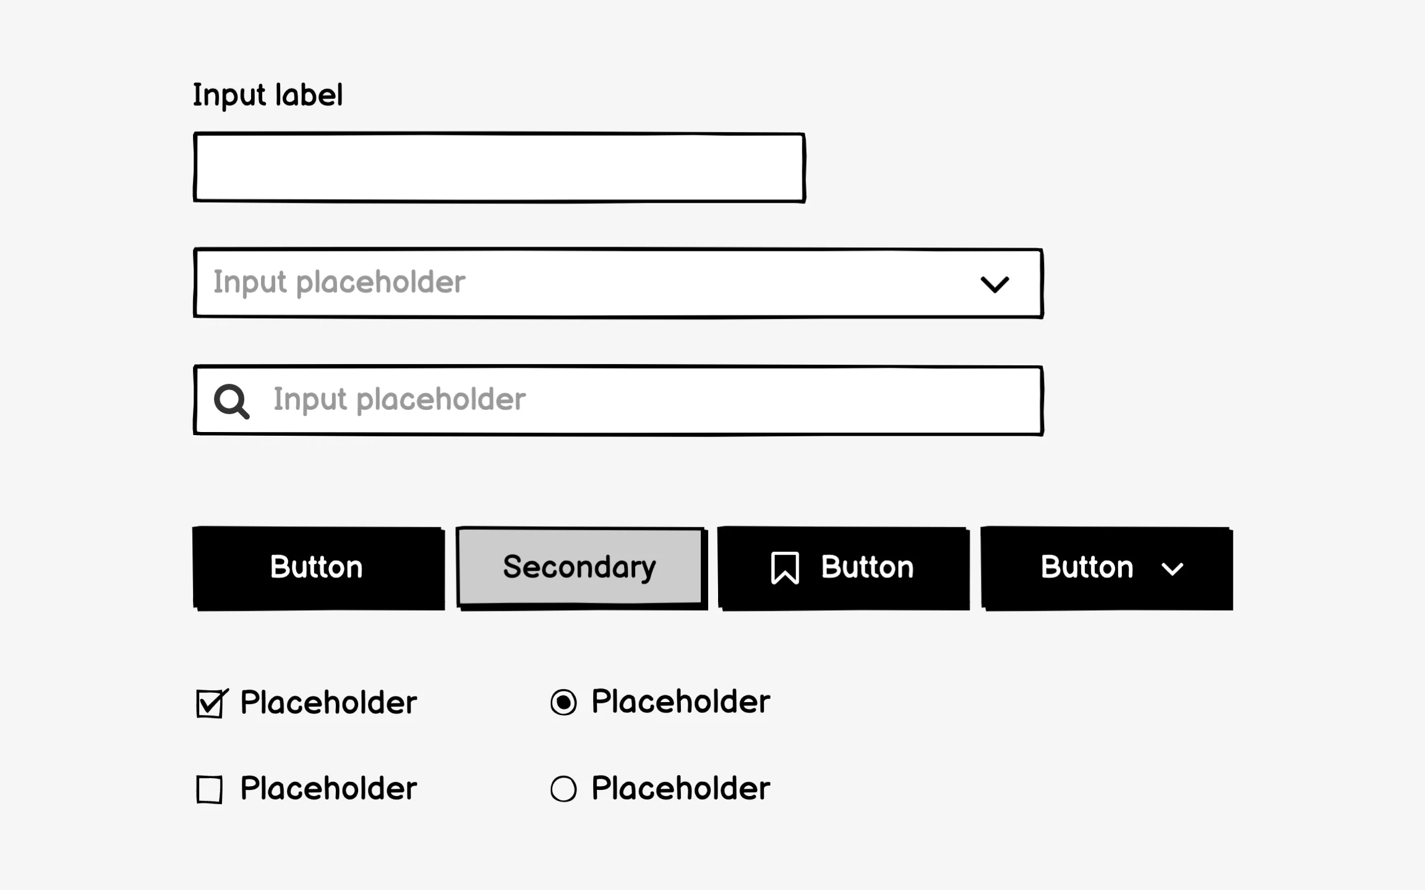The height and width of the screenshot is (890, 1425).
Task: Click the Placeholder label beside the unselected radio
Action: coord(680,788)
